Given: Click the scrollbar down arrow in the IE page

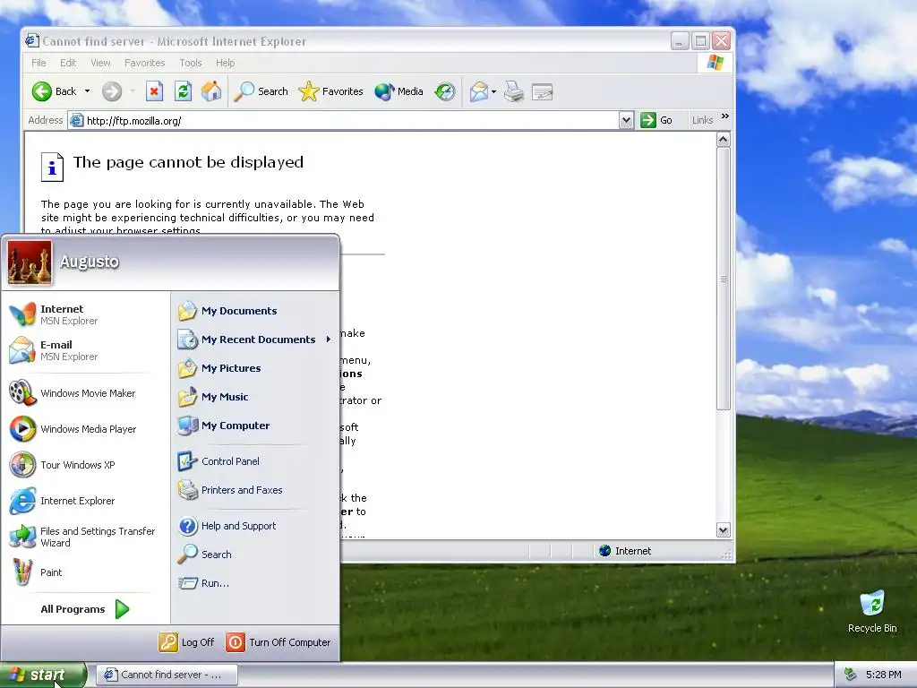Looking at the screenshot, I should pos(724,530).
